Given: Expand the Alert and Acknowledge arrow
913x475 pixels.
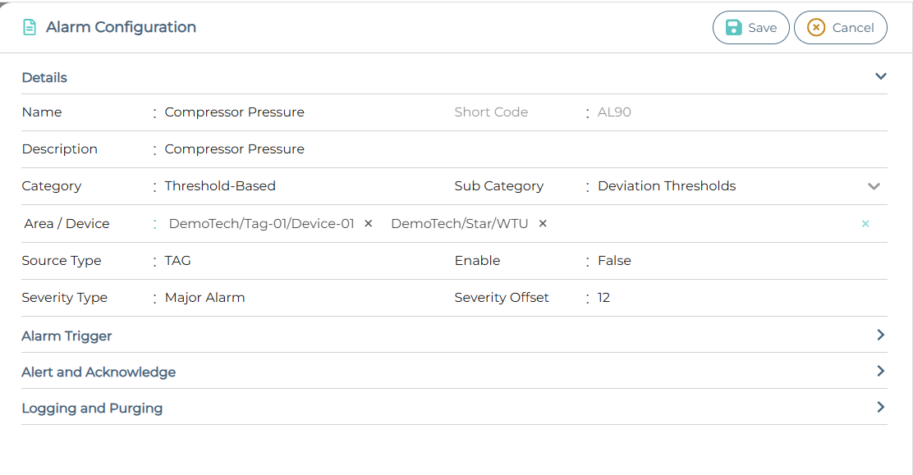Looking at the screenshot, I should 880,371.
